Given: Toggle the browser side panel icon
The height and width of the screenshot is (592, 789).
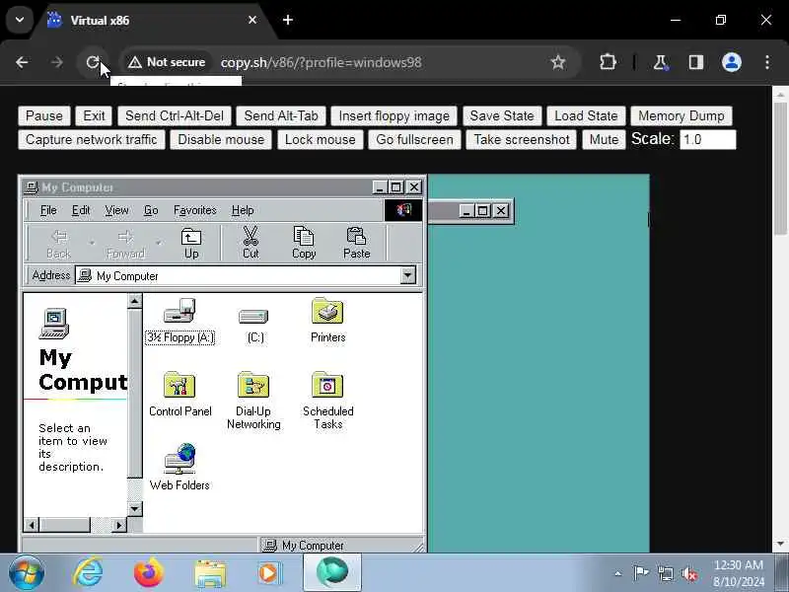Looking at the screenshot, I should click(696, 62).
